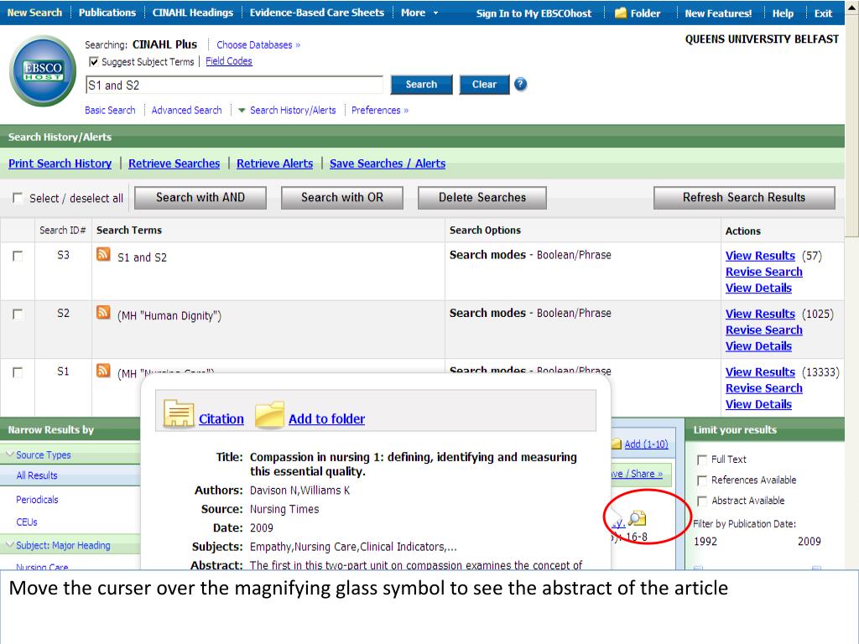Click the RSS icon beside MH Human Dignity

103,312
